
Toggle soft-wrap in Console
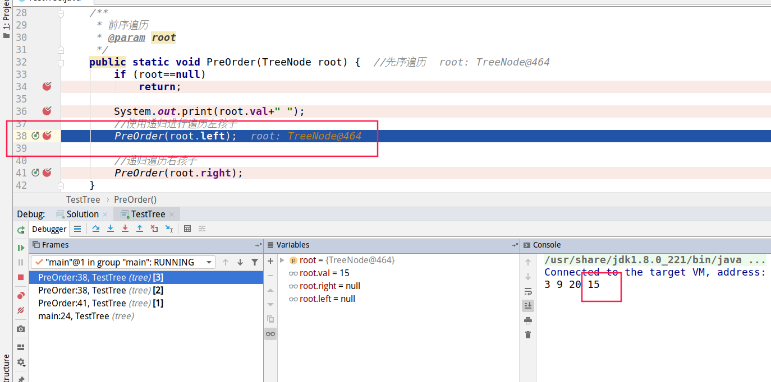click(528, 291)
